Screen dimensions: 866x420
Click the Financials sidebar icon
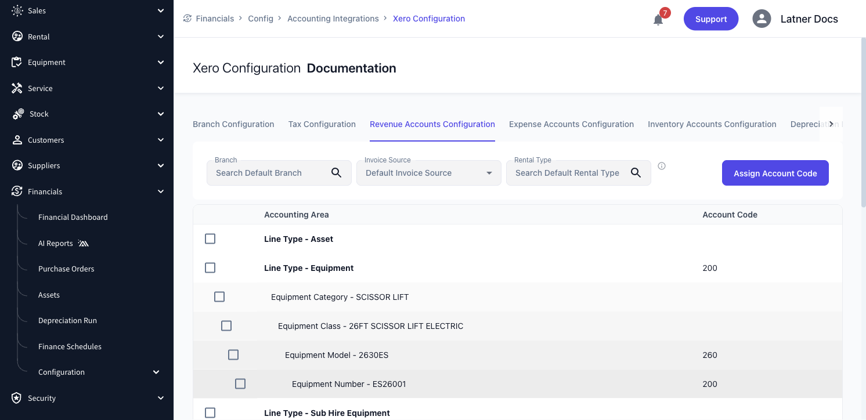pyautogui.click(x=17, y=191)
